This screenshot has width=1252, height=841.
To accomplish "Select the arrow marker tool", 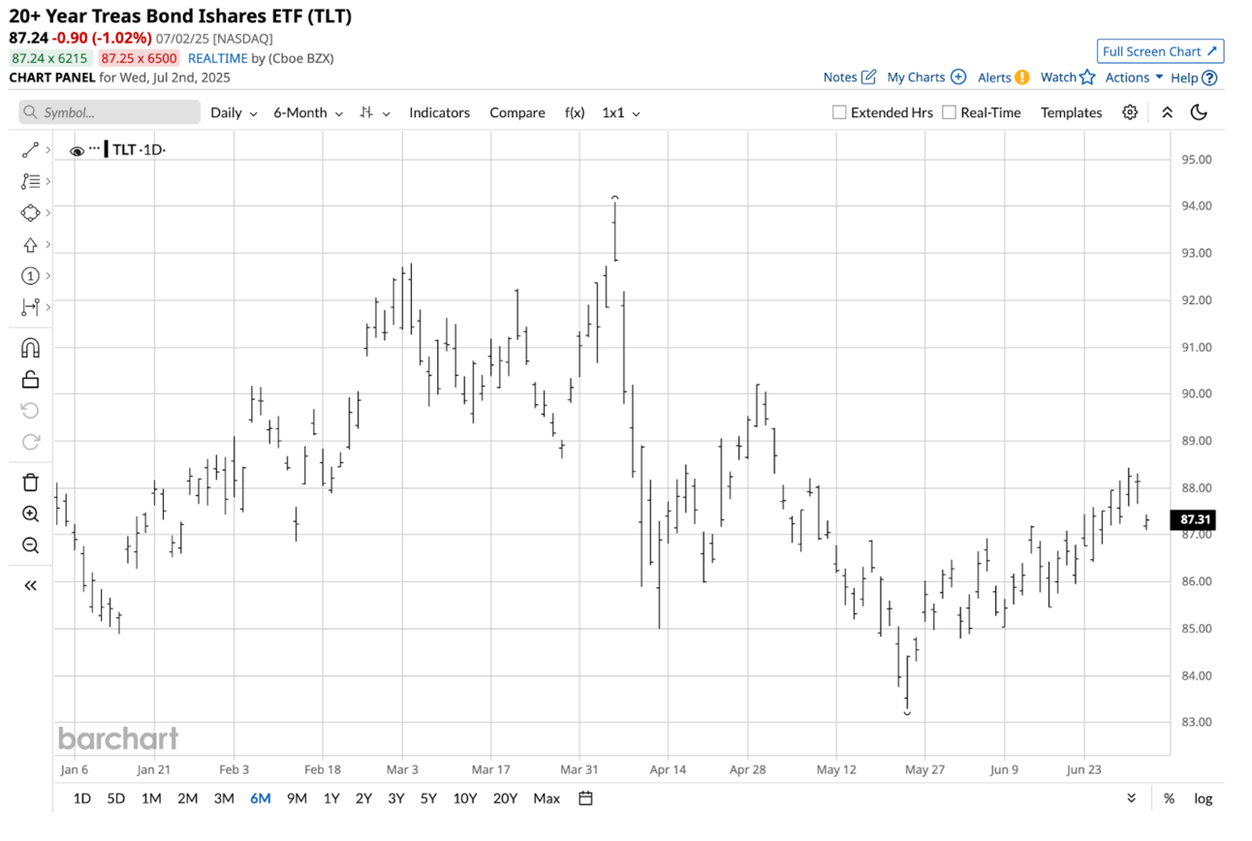I will point(30,245).
